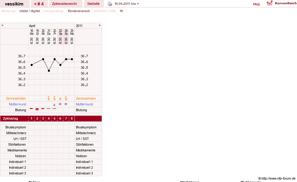Click cycle day 7 in Zyklustag row
This screenshot has width=297, height=182.
tap(66, 118)
